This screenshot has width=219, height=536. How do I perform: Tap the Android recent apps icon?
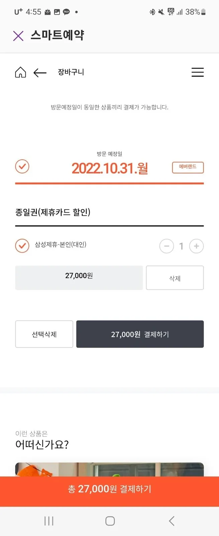[49, 521]
